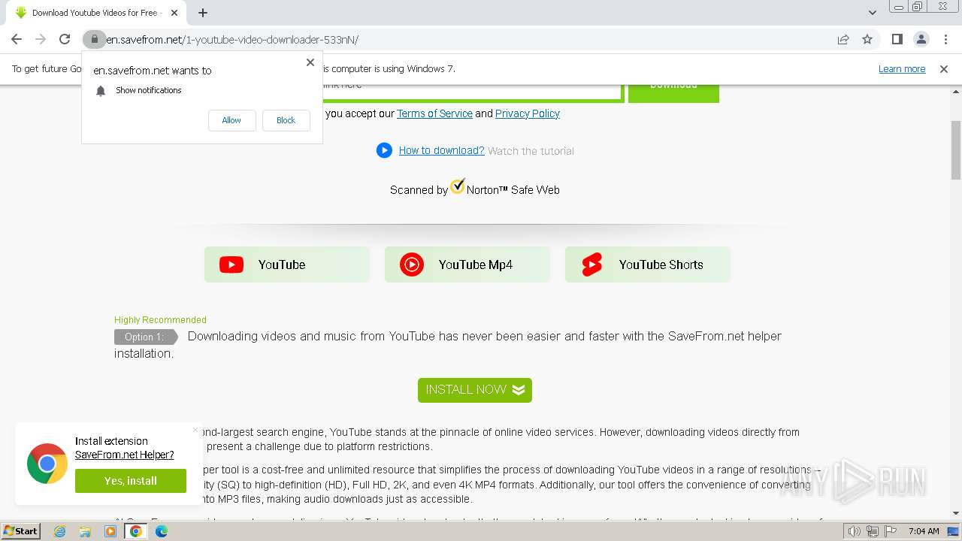This screenshot has height=541, width=962.
Task: Click the volume speaker tray icon
Action: pos(854,531)
